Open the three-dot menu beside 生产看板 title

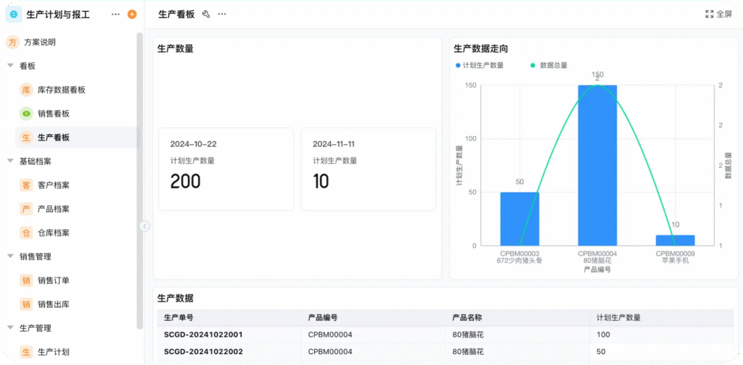pos(222,14)
